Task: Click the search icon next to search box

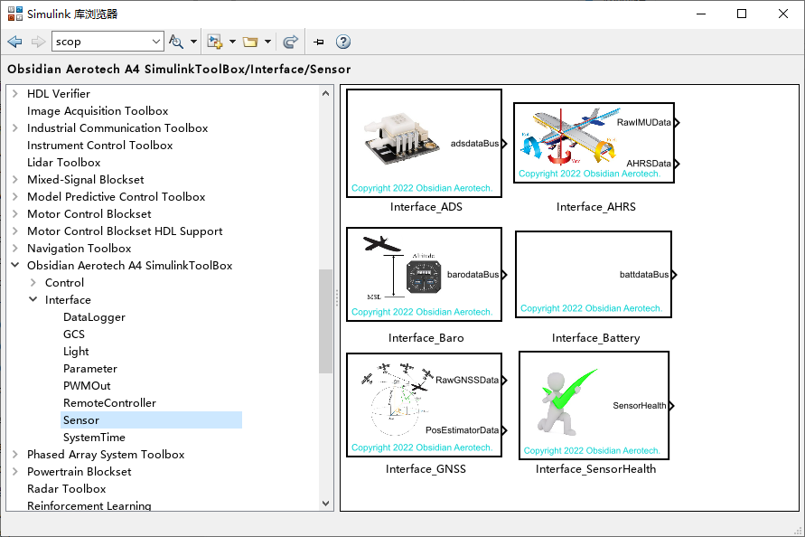Action: [175, 42]
